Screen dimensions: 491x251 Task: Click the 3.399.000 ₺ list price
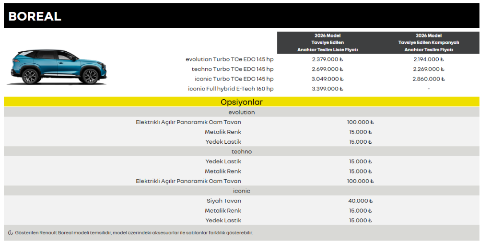point(327,89)
